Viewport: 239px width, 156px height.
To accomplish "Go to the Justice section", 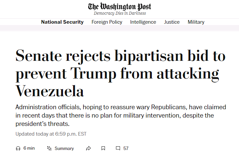I will point(172,22).
